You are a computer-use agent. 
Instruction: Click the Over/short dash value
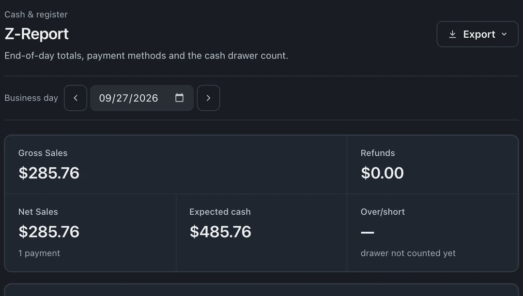coord(367,232)
